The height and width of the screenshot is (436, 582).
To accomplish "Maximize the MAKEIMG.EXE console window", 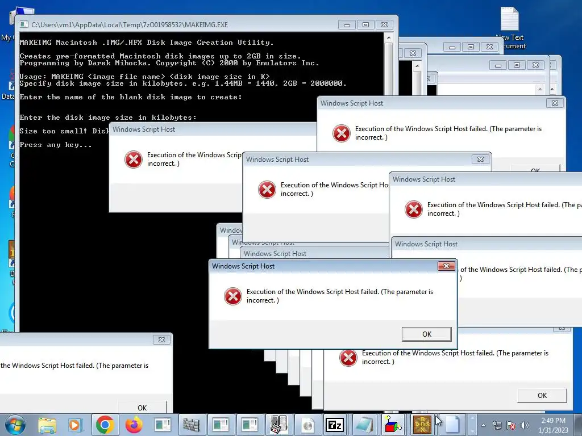I will point(365,25).
